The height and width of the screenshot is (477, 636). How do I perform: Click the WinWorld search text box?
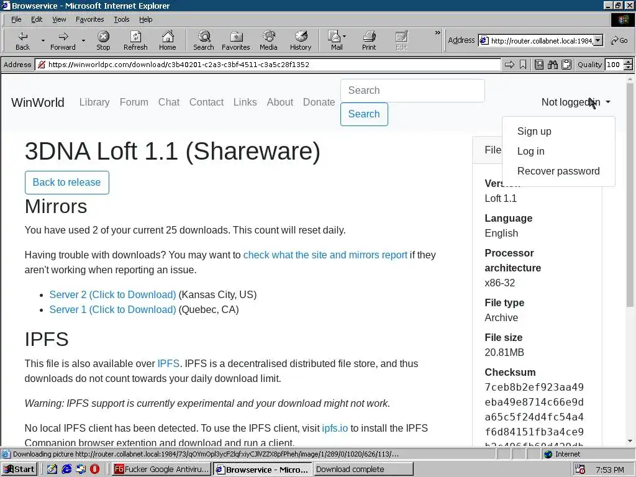click(x=412, y=91)
